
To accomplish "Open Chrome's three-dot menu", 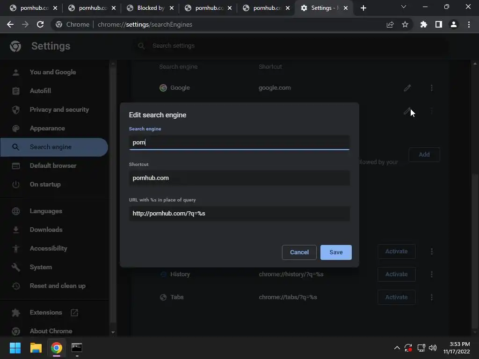I will point(469,24).
